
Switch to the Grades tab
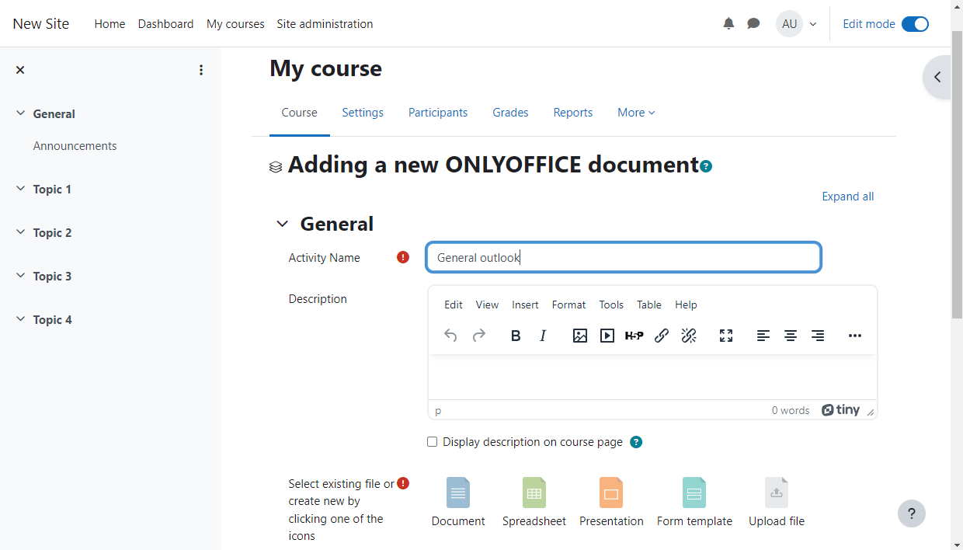510,113
